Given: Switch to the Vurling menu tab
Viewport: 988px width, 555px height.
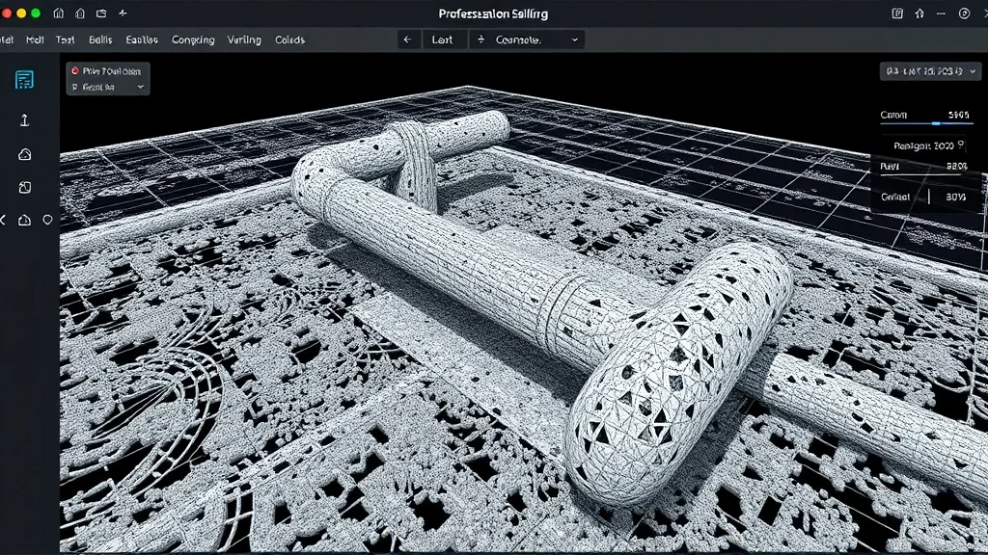Looking at the screenshot, I should (x=243, y=40).
